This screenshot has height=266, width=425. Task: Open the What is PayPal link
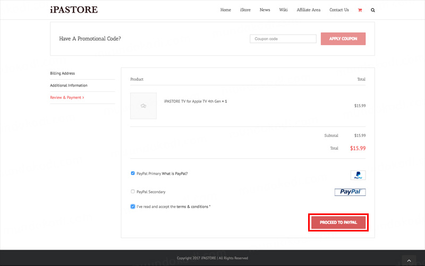click(x=175, y=174)
